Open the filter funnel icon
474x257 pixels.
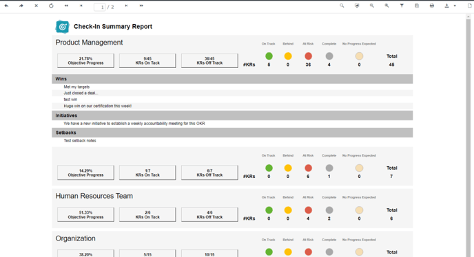click(x=402, y=5)
